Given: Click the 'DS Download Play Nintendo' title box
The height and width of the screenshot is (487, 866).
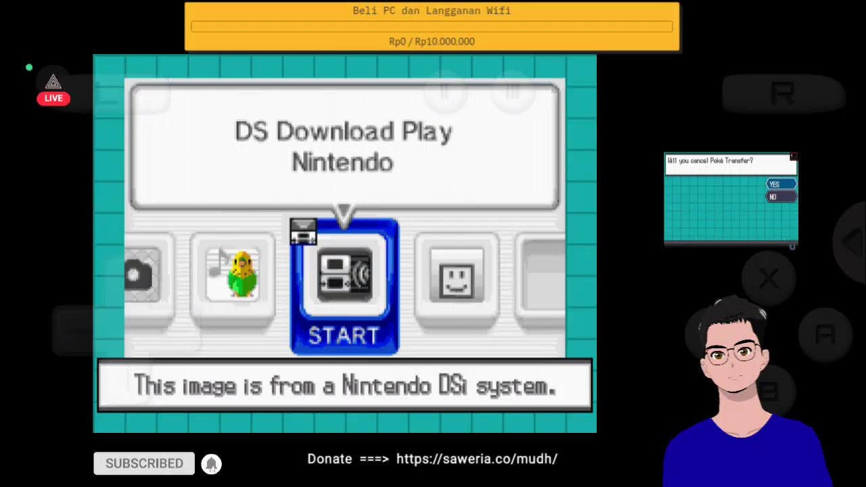Looking at the screenshot, I should (344, 146).
